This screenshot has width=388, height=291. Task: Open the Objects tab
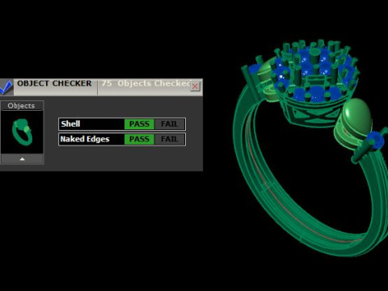click(21, 106)
